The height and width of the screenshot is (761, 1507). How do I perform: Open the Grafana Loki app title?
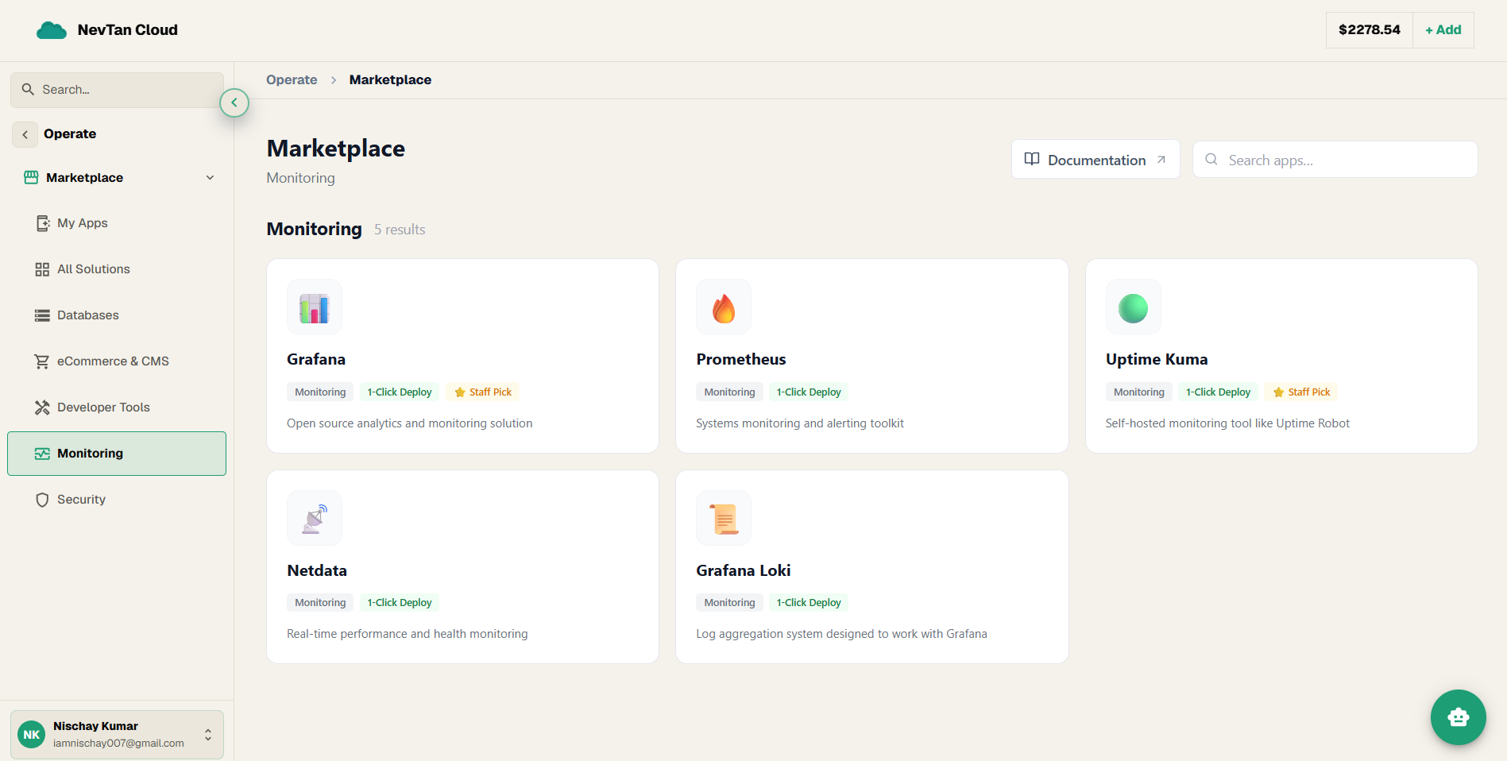(744, 571)
